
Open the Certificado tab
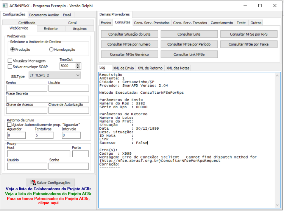pos(27,23)
